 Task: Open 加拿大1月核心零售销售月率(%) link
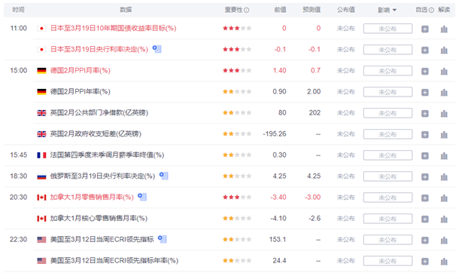99,218
